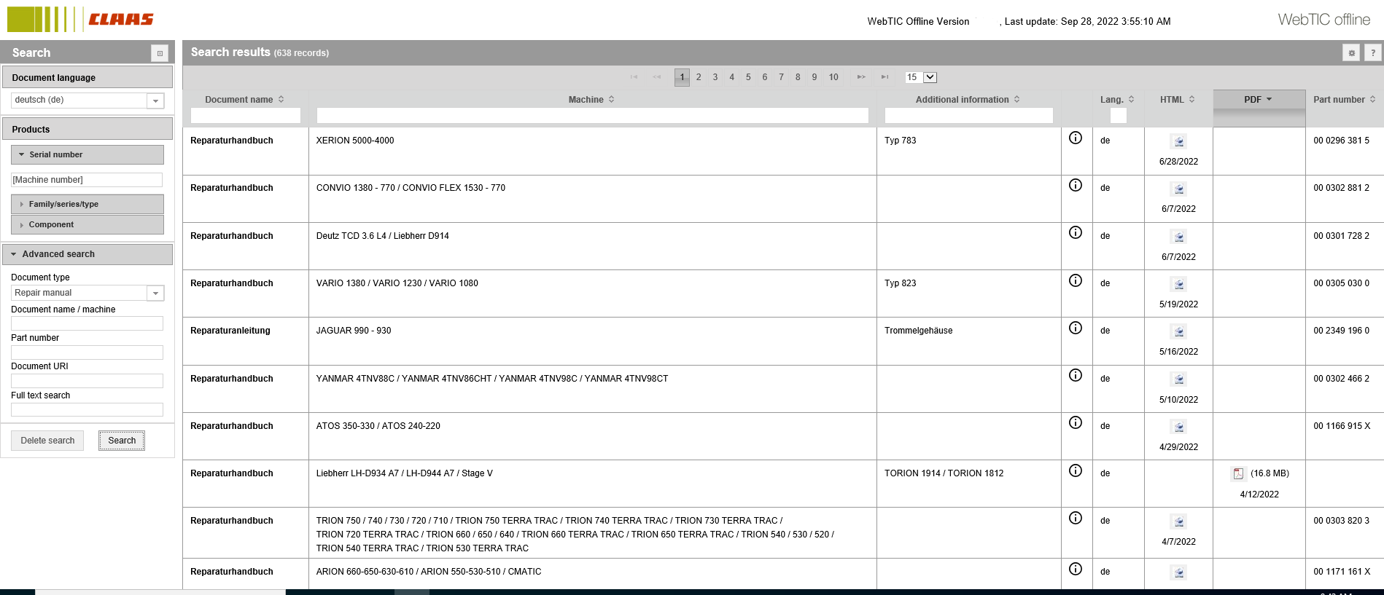Select current results page 1
1384x595 pixels.
click(682, 77)
